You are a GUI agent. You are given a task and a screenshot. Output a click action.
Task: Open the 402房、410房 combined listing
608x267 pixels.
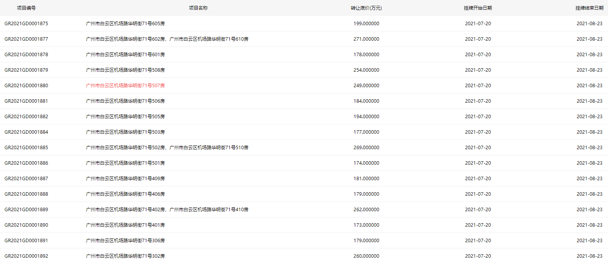click(167, 210)
